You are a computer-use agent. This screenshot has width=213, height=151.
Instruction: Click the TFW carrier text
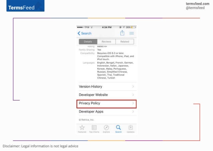[x=87, y=27]
